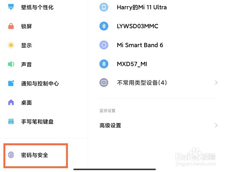Open 密码与安全 settings

click(x=35, y=155)
